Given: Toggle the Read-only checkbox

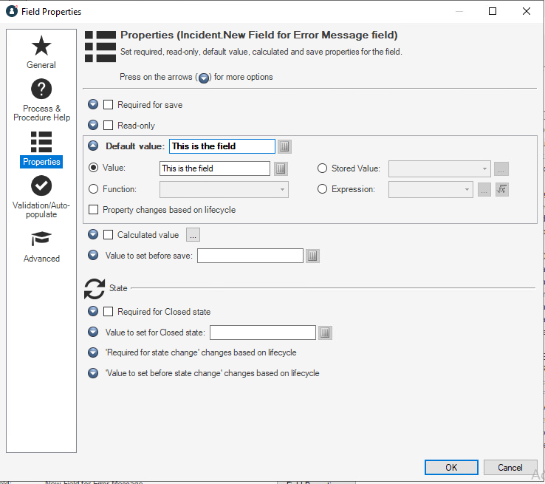Looking at the screenshot, I should pyautogui.click(x=109, y=126).
